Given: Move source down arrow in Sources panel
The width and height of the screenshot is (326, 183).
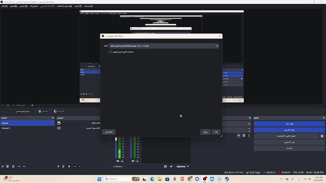Looking at the screenshot, I should tap(80, 166).
